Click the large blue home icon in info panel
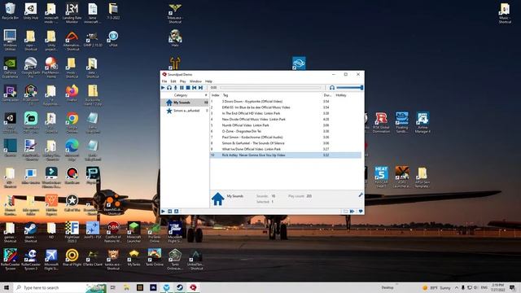 click(x=217, y=199)
